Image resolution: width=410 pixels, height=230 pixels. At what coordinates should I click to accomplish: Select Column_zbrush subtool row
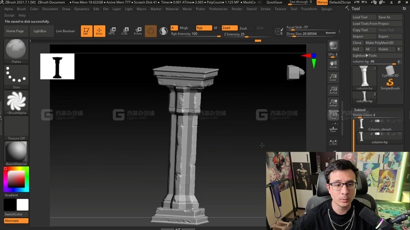coord(379,125)
